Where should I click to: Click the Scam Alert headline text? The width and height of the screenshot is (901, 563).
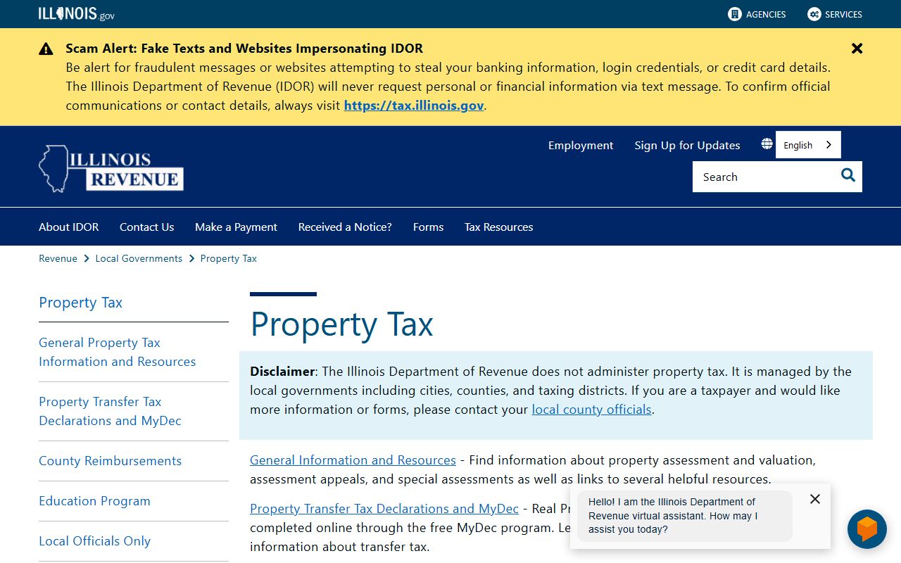pos(244,49)
